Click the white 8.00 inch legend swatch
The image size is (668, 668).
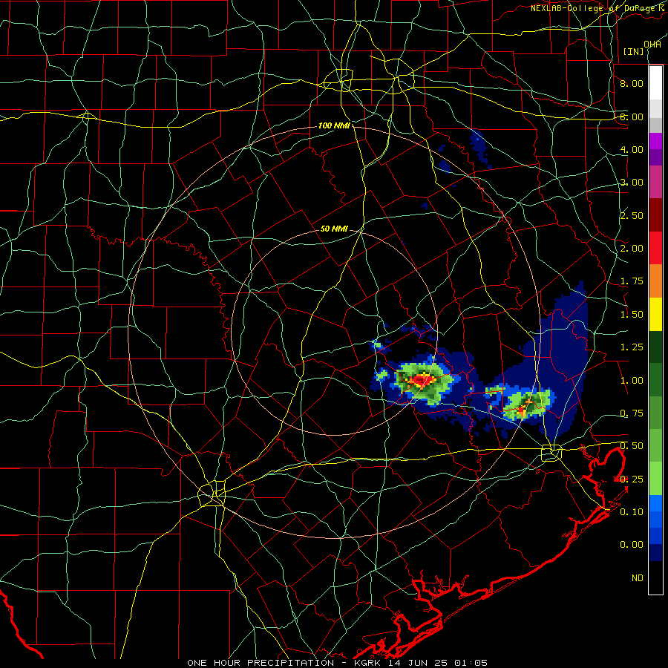click(x=655, y=82)
